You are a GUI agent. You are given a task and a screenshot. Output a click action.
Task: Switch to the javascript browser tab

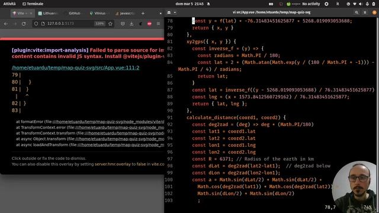[125, 13]
